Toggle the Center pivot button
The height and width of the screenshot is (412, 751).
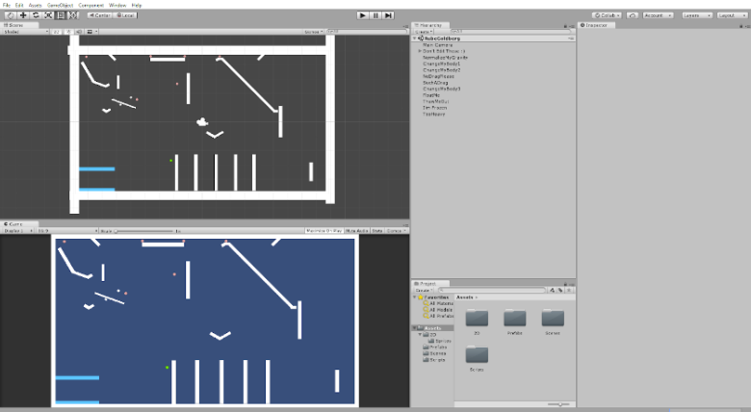pyautogui.click(x=99, y=15)
